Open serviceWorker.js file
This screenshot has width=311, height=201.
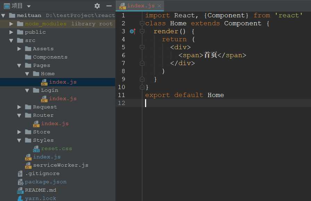pyautogui.click(x=61, y=165)
